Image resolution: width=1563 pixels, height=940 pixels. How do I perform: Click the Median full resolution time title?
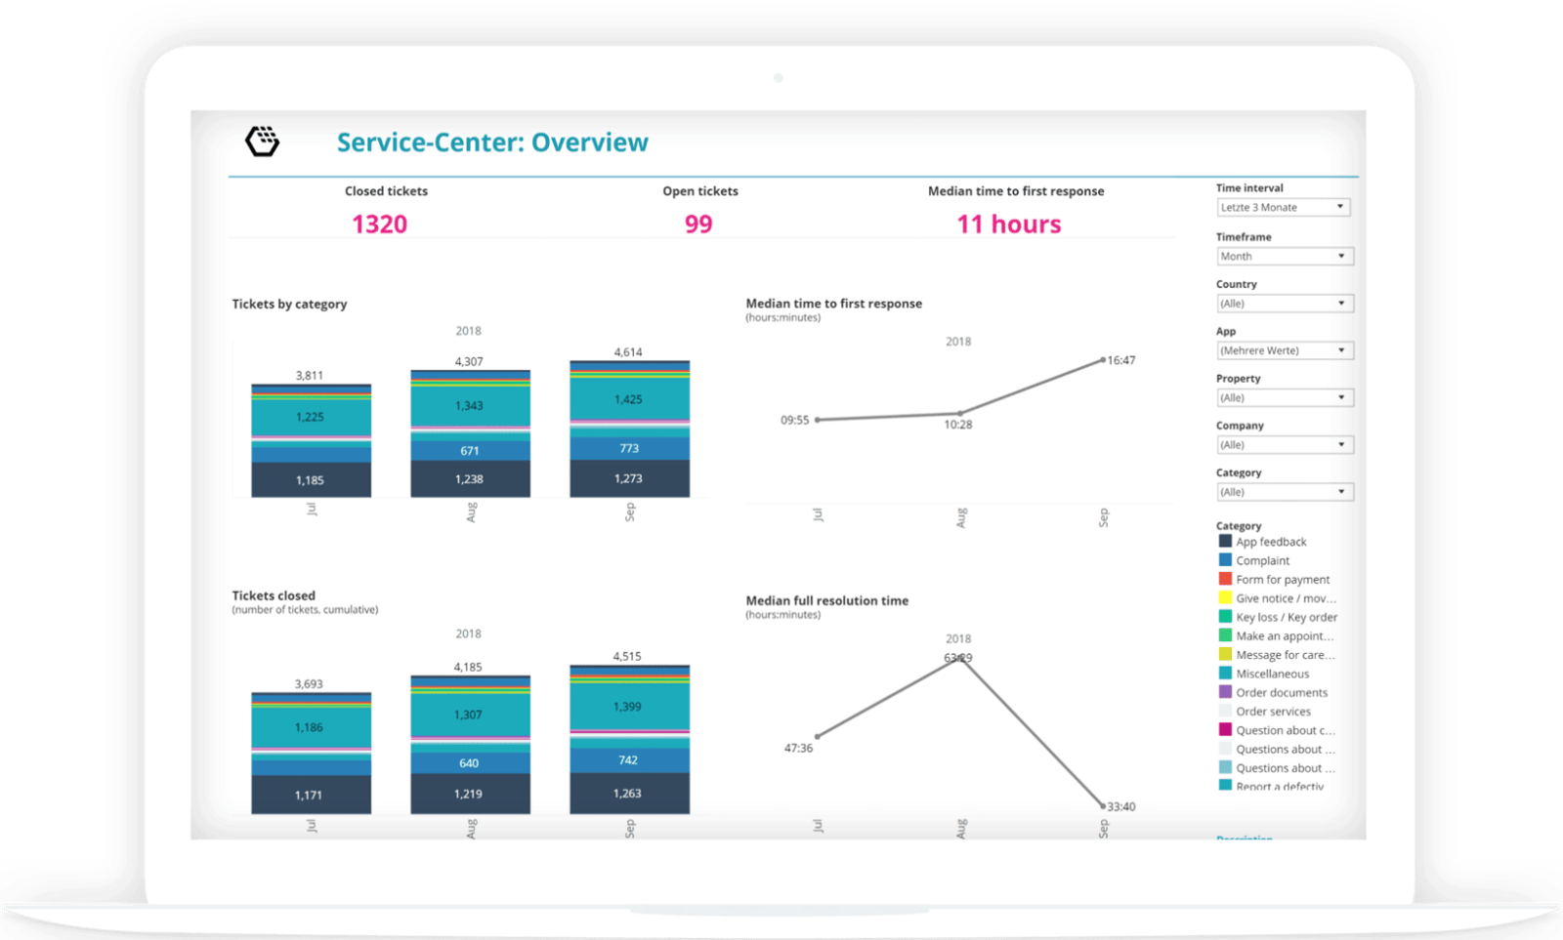(x=827, y=601)
